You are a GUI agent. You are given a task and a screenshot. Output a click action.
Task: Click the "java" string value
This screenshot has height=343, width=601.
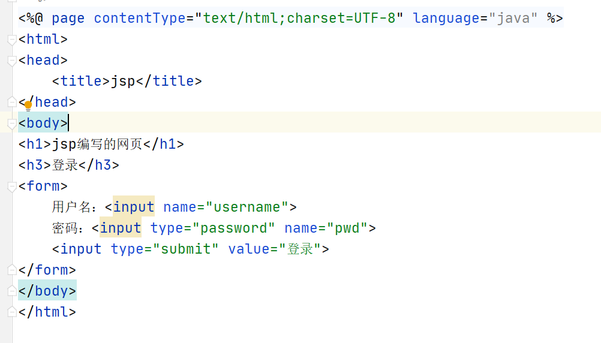[x=513, y=18]
